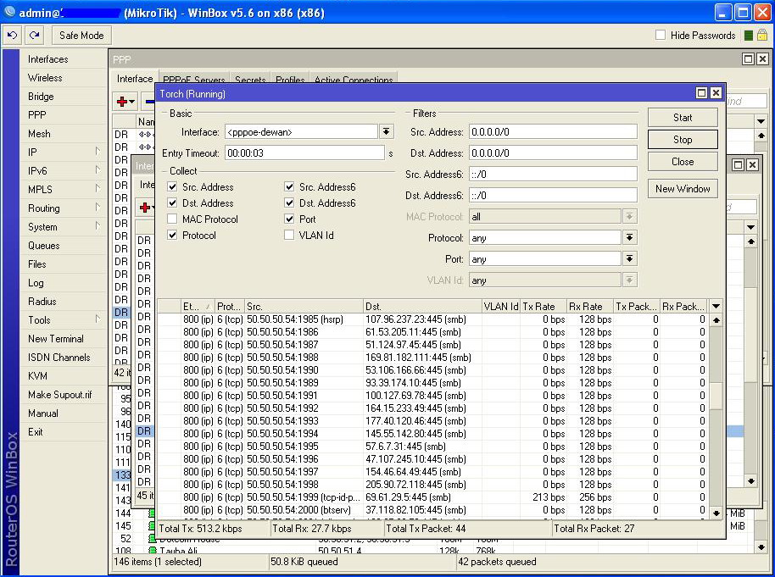Click the padlock icon at top right
Viewport: 775px width, 577px height.
point(762,36)
